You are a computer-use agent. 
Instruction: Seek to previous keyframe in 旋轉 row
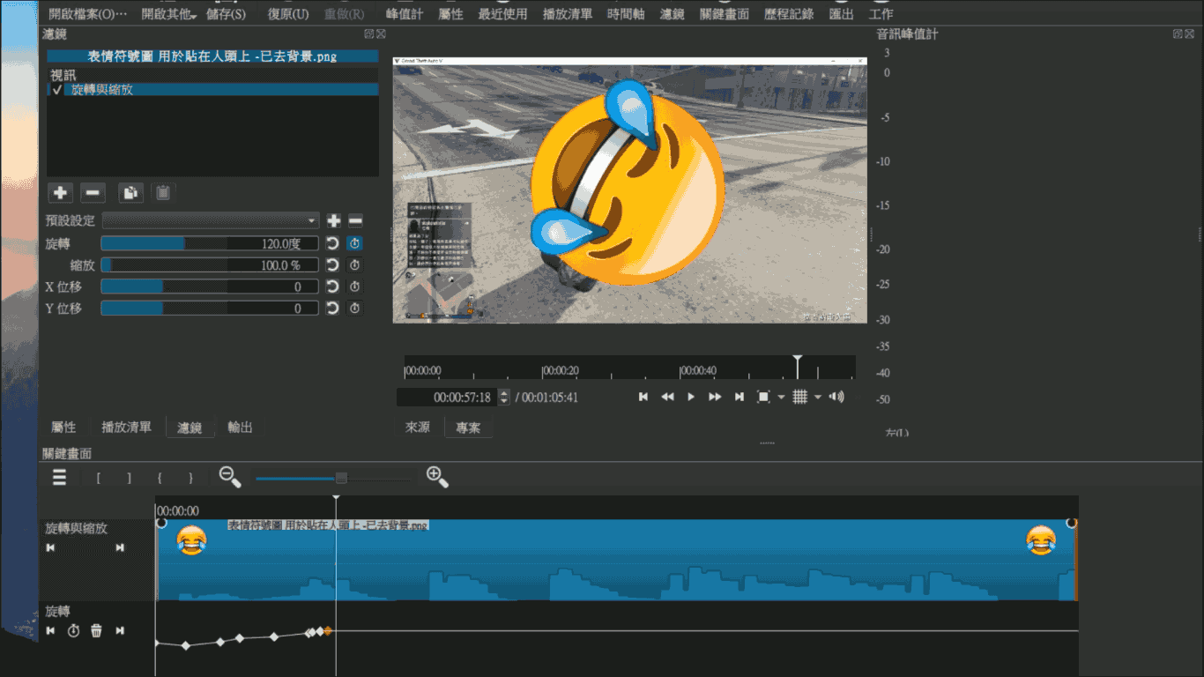coord(50,630)
